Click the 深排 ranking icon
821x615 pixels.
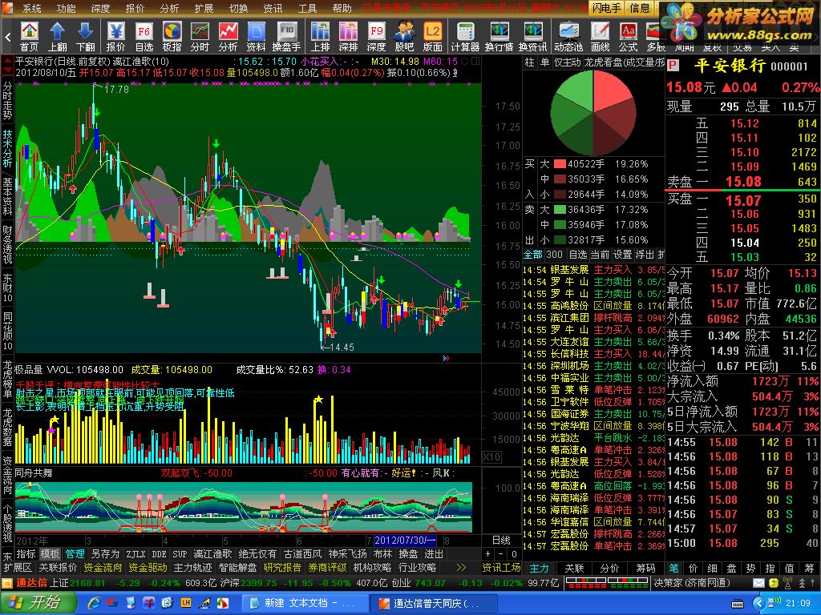click(348, 37)
